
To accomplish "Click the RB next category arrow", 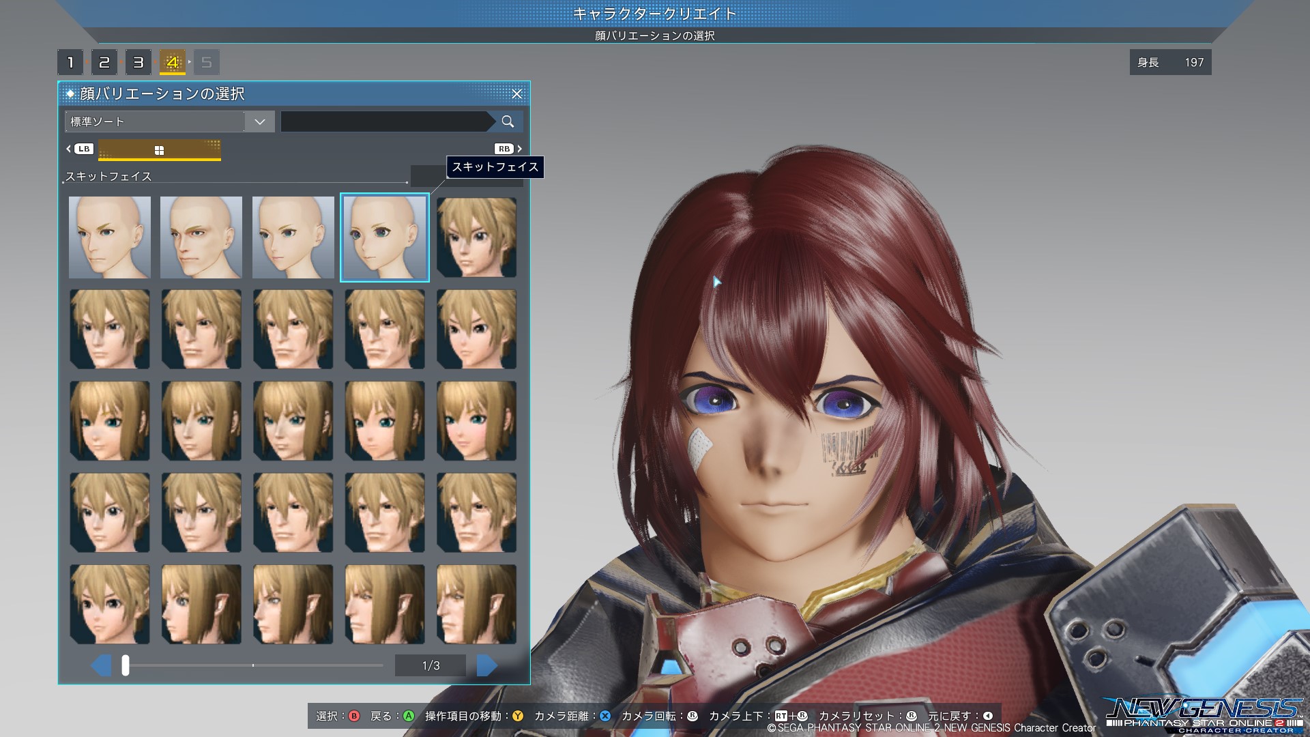I will [x=508, y=149].
